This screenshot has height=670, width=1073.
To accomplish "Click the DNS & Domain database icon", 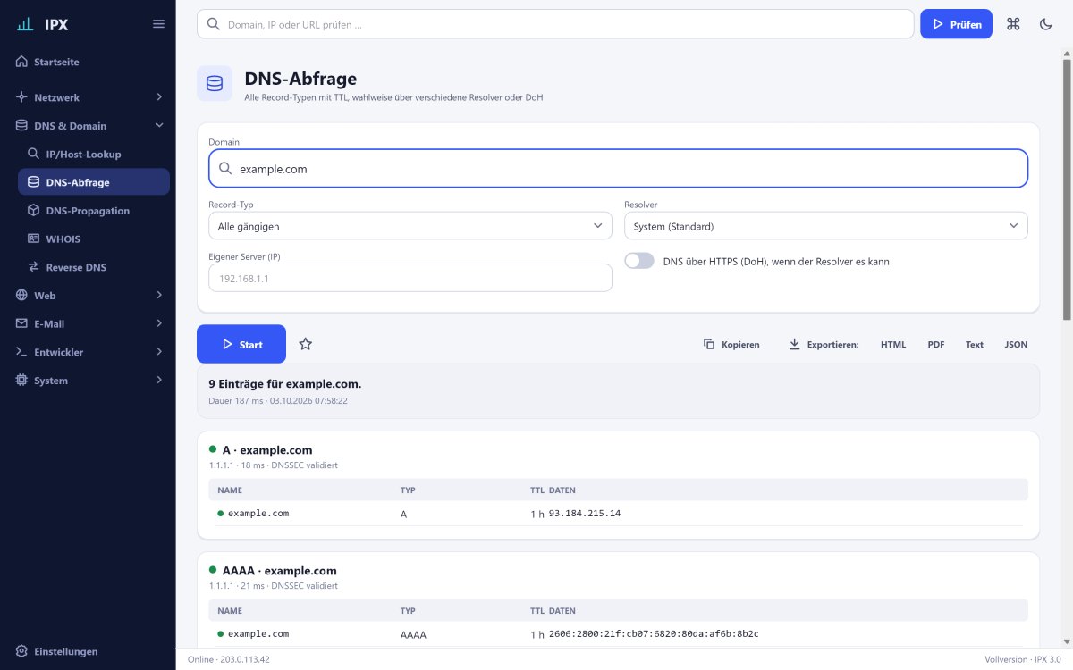I will click(x=22, y=125).
